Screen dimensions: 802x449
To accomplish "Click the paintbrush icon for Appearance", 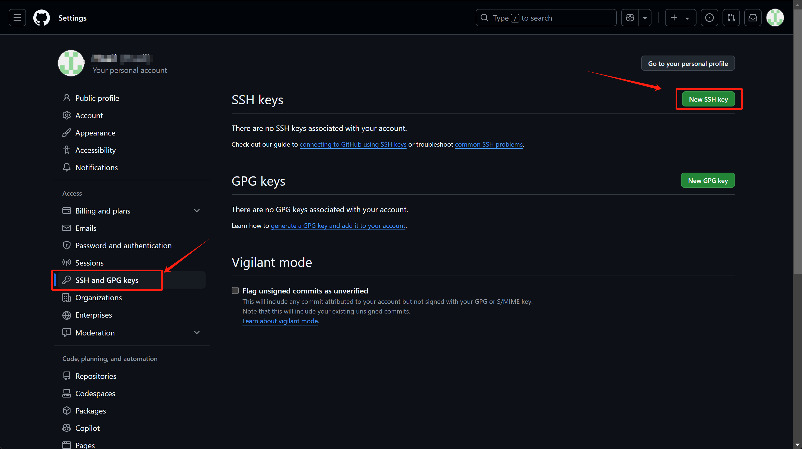I will (x=67, y=133).
